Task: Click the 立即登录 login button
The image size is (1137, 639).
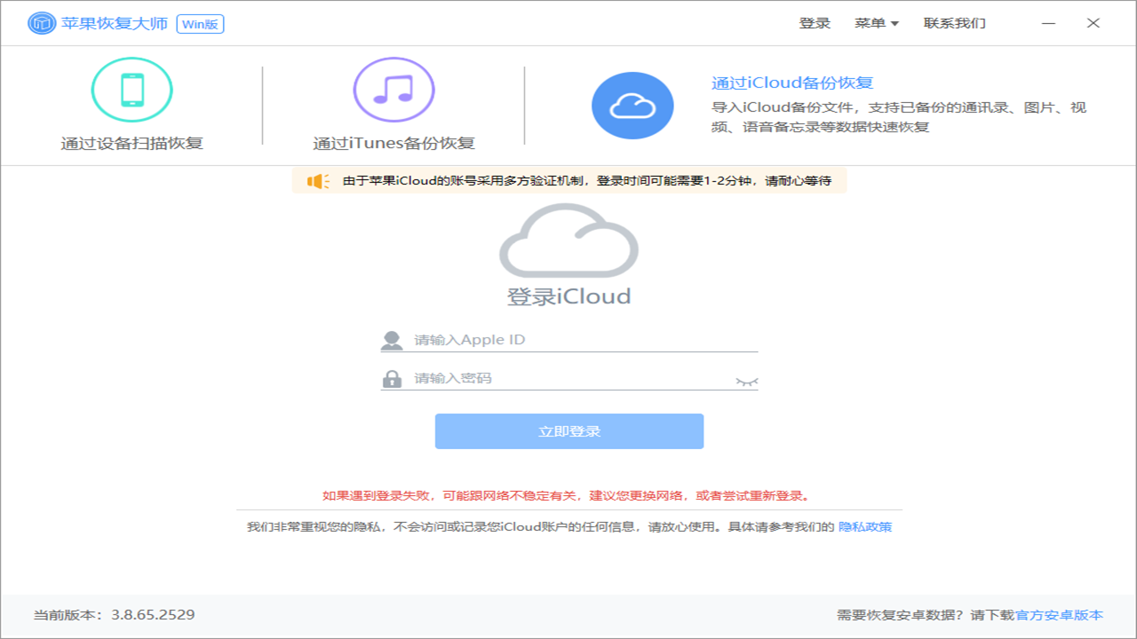Action: 568,431
